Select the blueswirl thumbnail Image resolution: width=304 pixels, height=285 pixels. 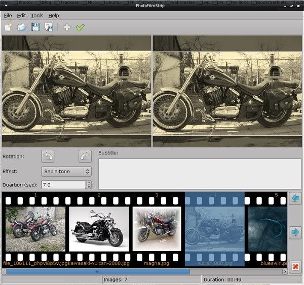coord(268,229)
